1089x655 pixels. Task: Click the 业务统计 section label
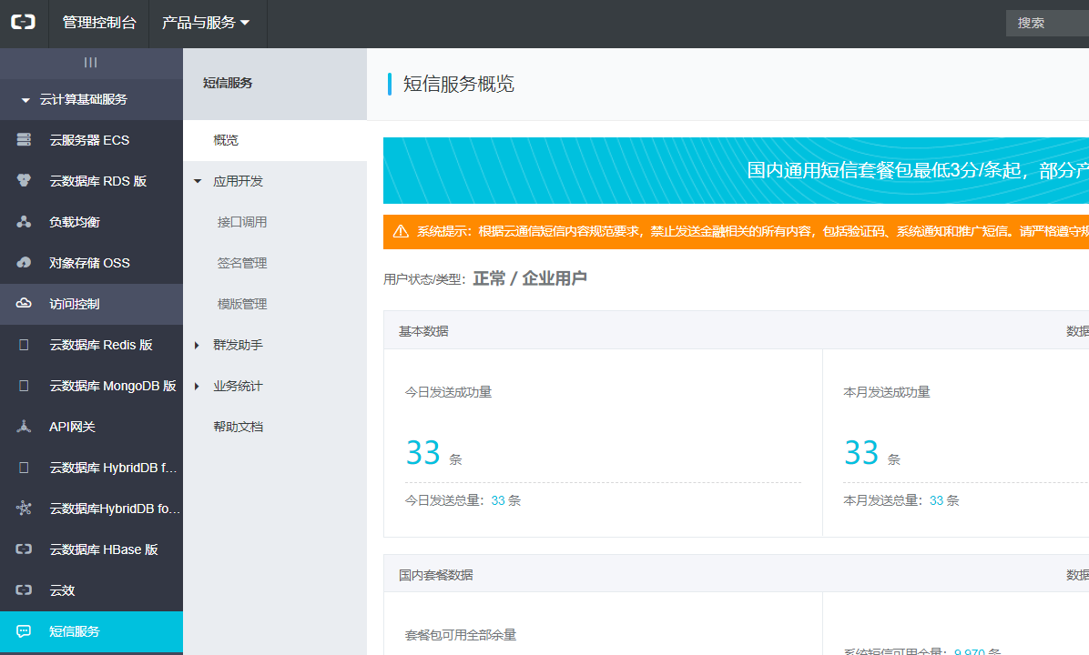coord(239,386)
